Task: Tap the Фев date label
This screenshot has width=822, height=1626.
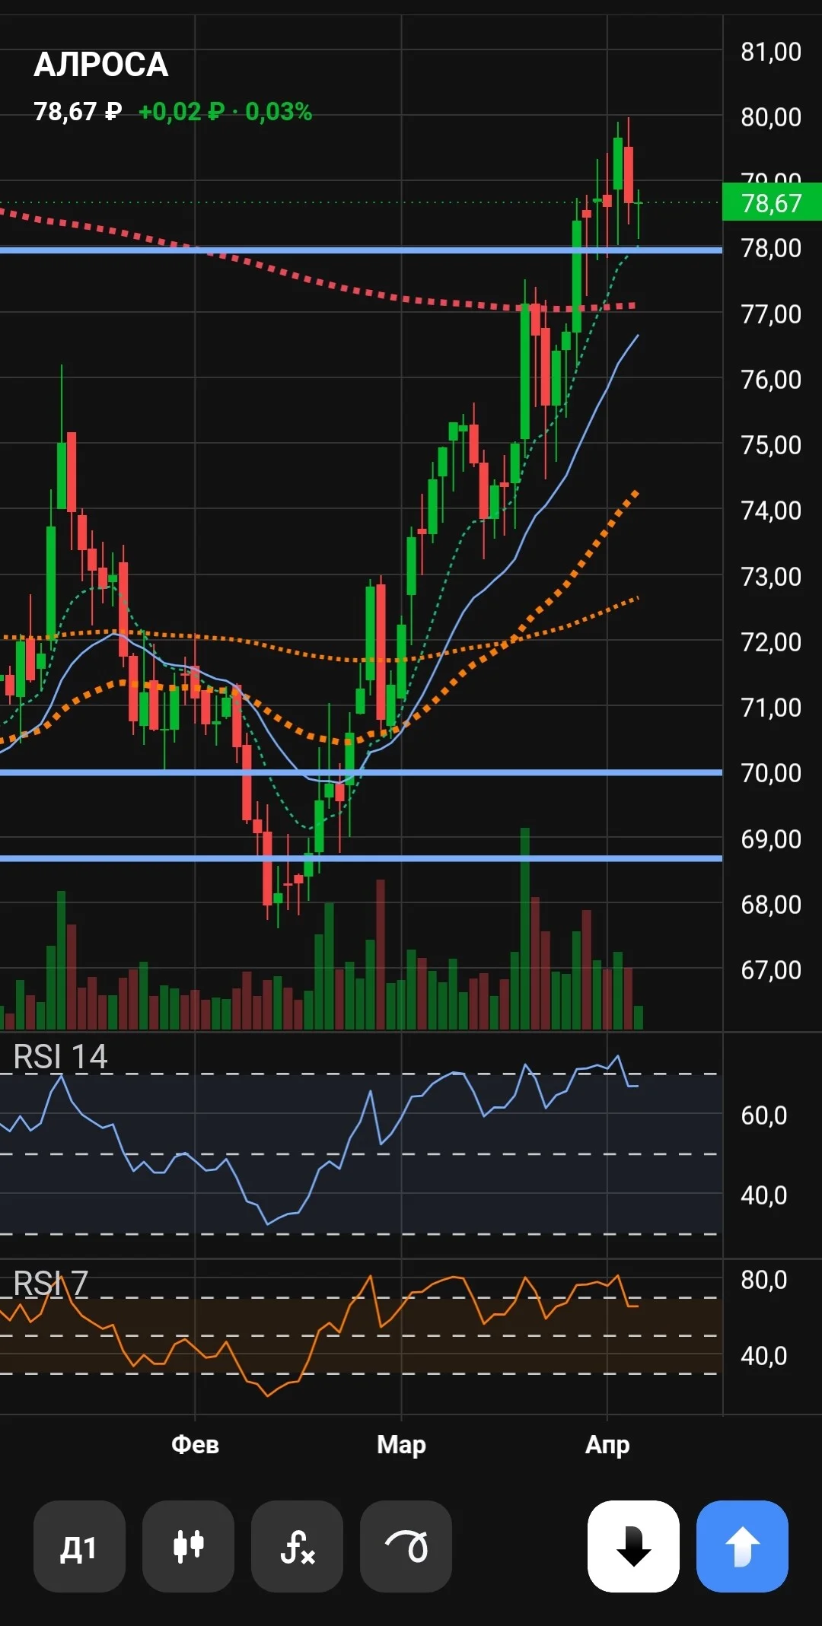Action: (195, 1443)
